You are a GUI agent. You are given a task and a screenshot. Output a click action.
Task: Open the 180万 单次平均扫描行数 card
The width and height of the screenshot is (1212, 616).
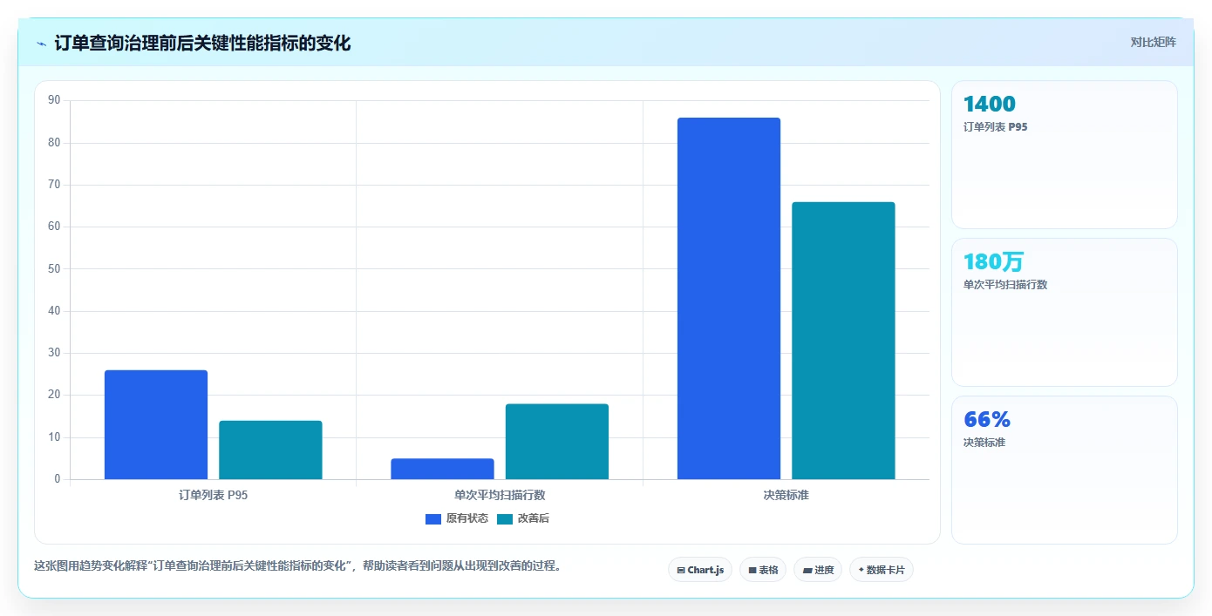(x=1064, y=312)
